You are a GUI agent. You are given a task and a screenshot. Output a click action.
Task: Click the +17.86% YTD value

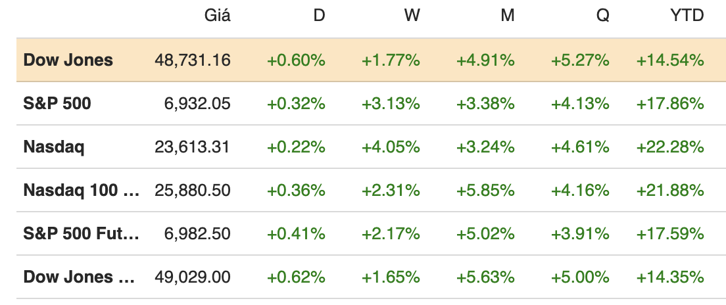(670, 104)
